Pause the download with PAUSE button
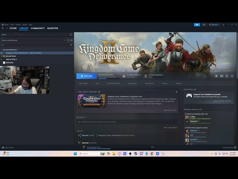 (x=87, y=76)
